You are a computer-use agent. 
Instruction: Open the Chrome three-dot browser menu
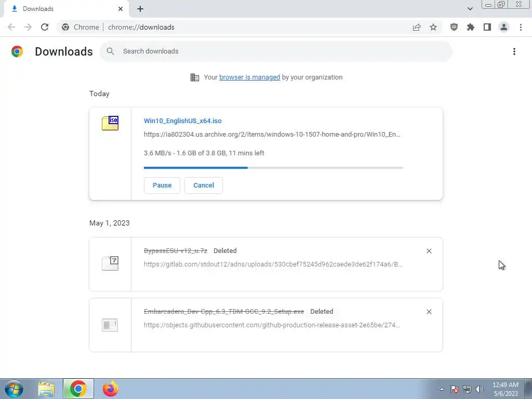(x=521, y=27)
